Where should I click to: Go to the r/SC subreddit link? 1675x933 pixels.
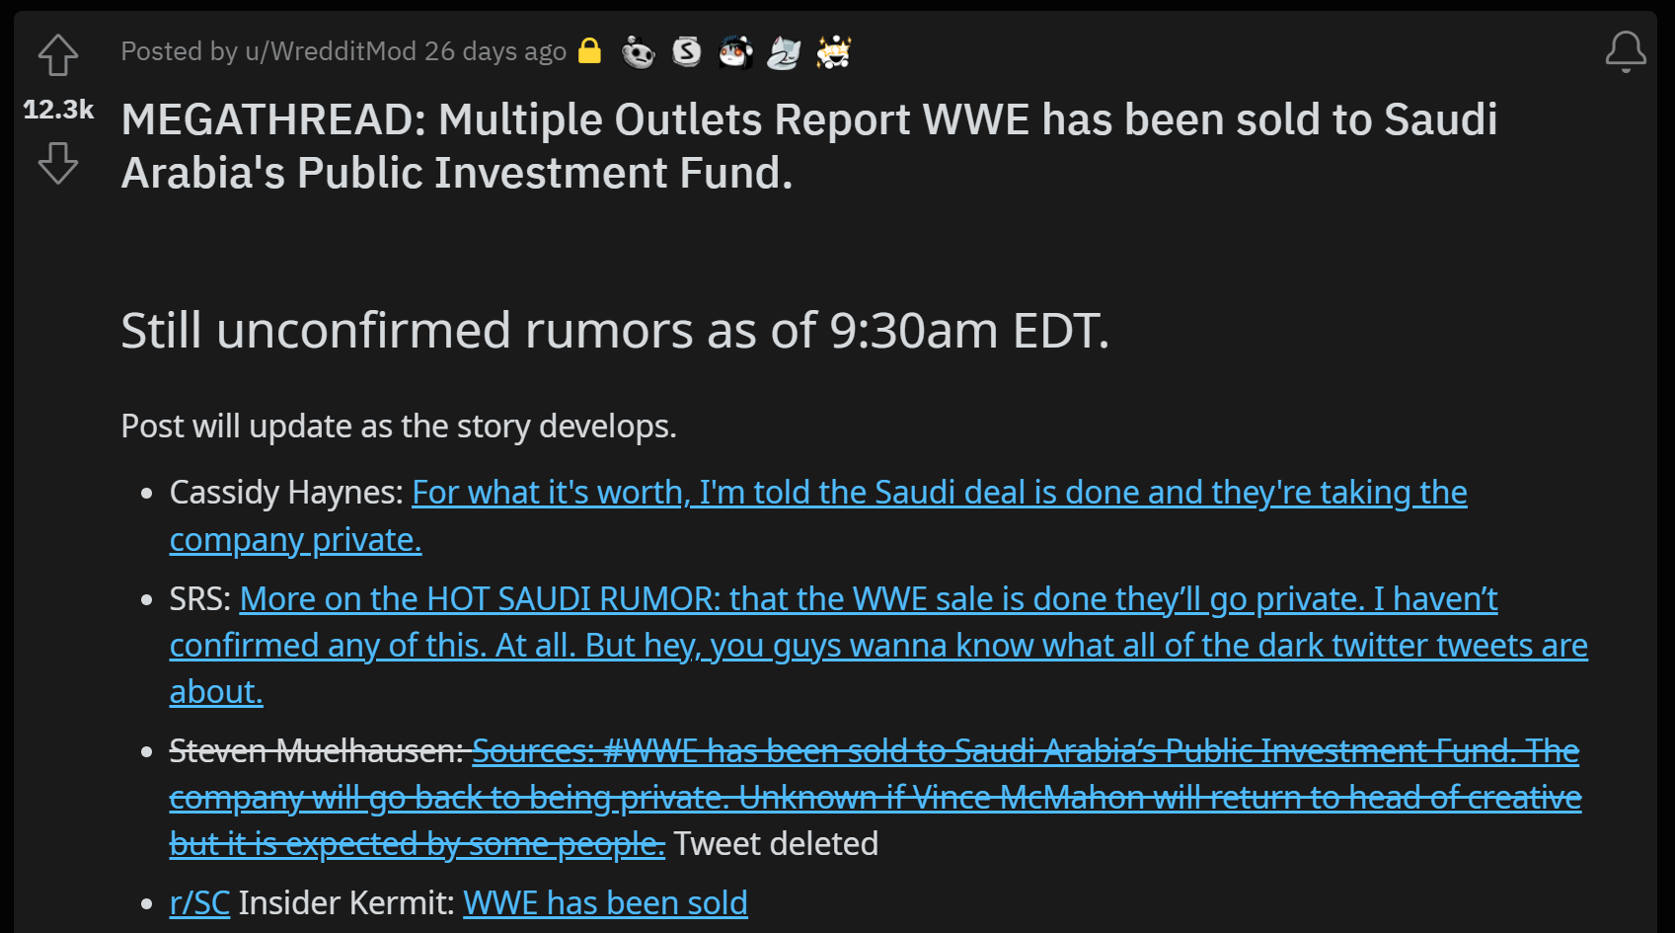(x=199, y=903)
